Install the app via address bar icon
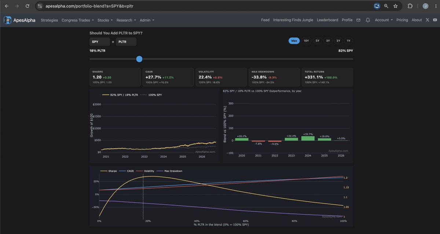The height and width of the screenshot is (234, 440). [x=377, y=6]
